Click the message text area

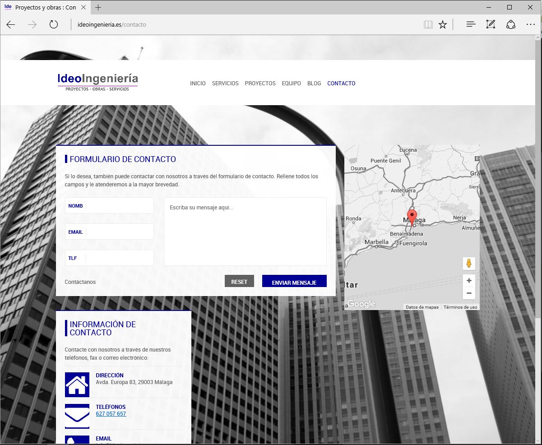(245, 232)
